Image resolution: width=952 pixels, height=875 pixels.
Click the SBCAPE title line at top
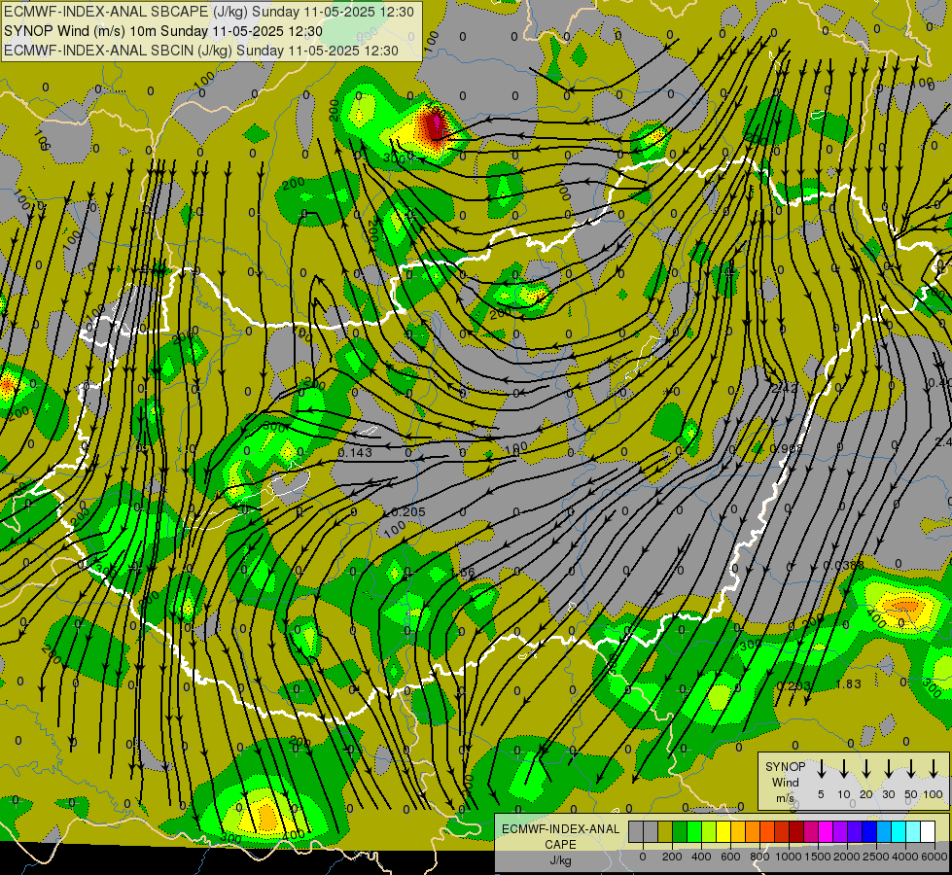click(209, 12)
